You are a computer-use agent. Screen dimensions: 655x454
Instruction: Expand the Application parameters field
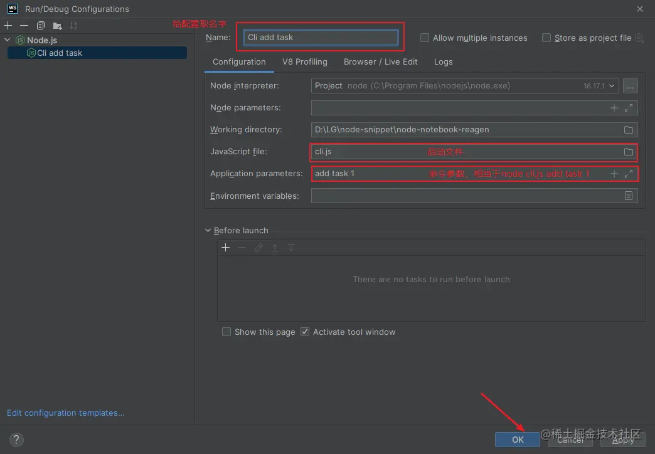point(628,174)
